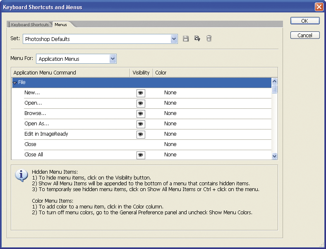This screenshot has height=249, width=326.
Task: Set color for the New... command
Action: pos(170,93)
